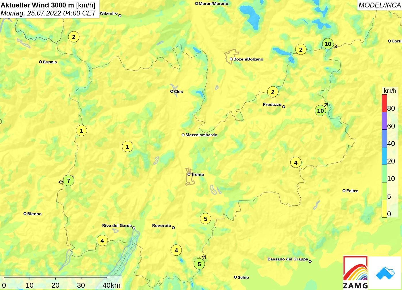Screen dimensions: 402x290
Task: Click the Riva del Garda city dot
Action: coord(134,228)
